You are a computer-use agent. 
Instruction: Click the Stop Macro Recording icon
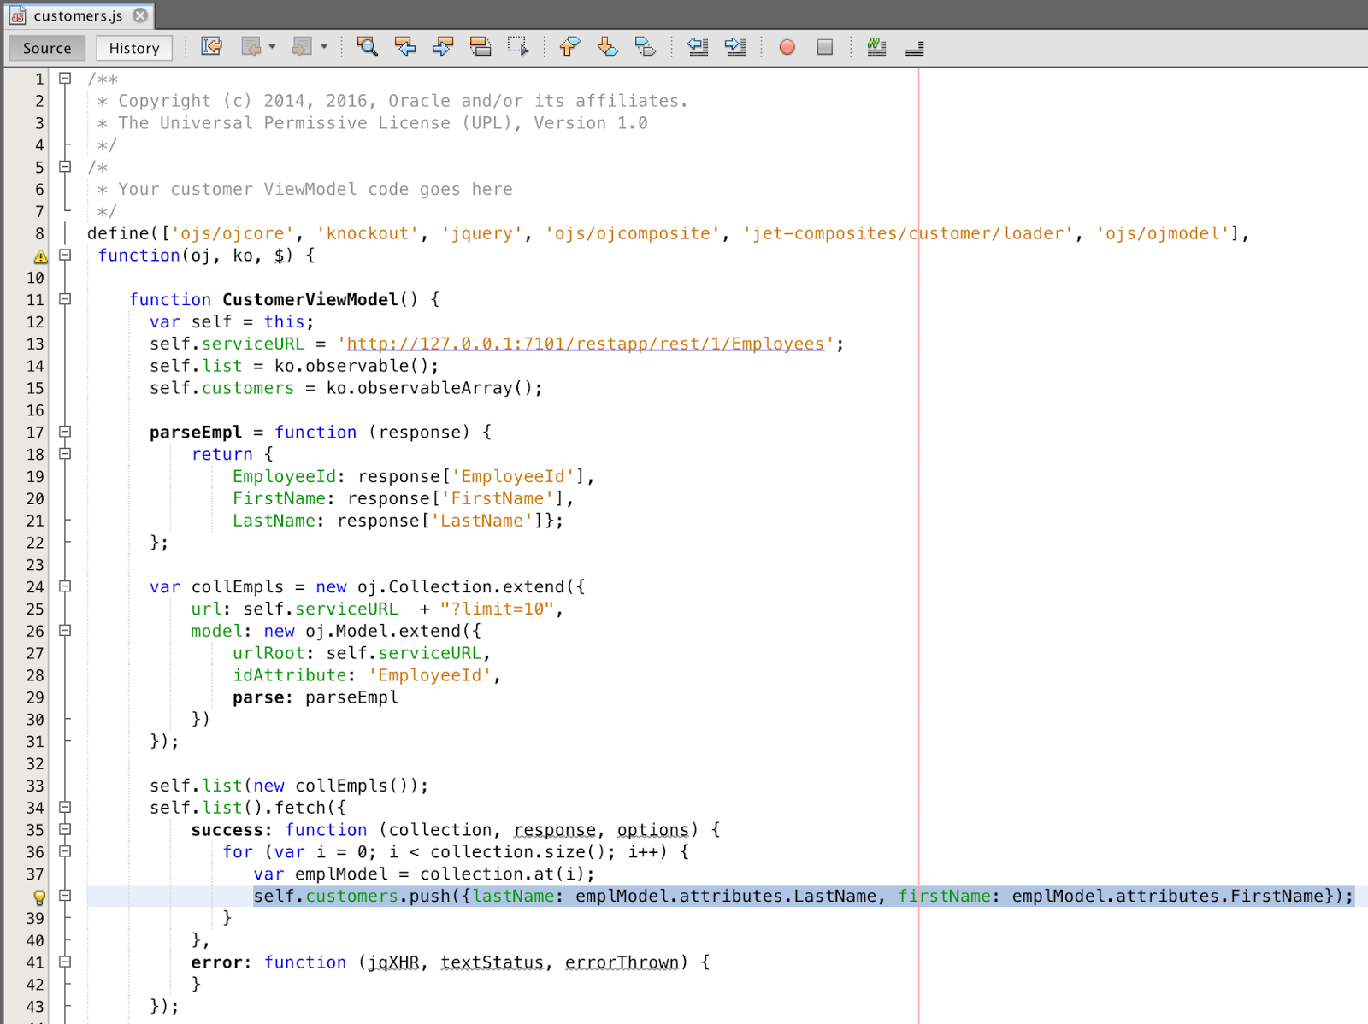pyautogui.click(x=824, y=47)
